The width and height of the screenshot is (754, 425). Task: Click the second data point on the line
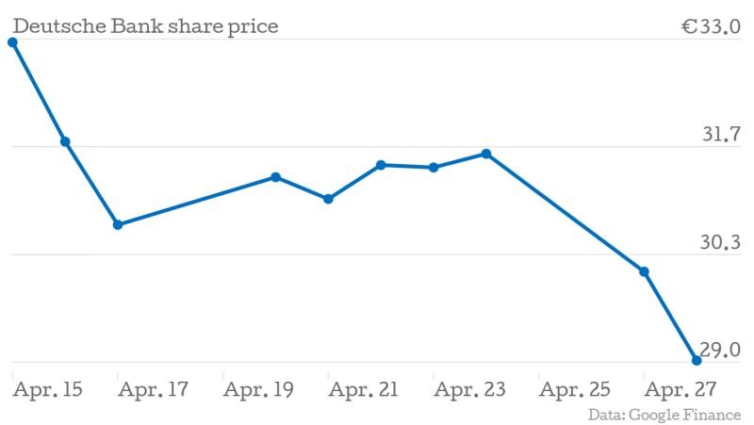coord(65,141)
